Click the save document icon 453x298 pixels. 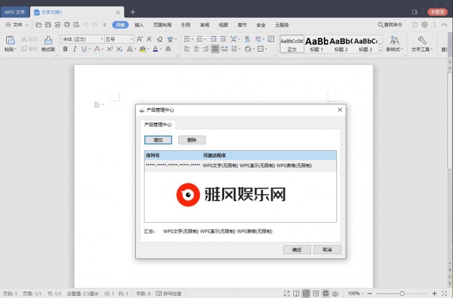[x=48, y=25]
